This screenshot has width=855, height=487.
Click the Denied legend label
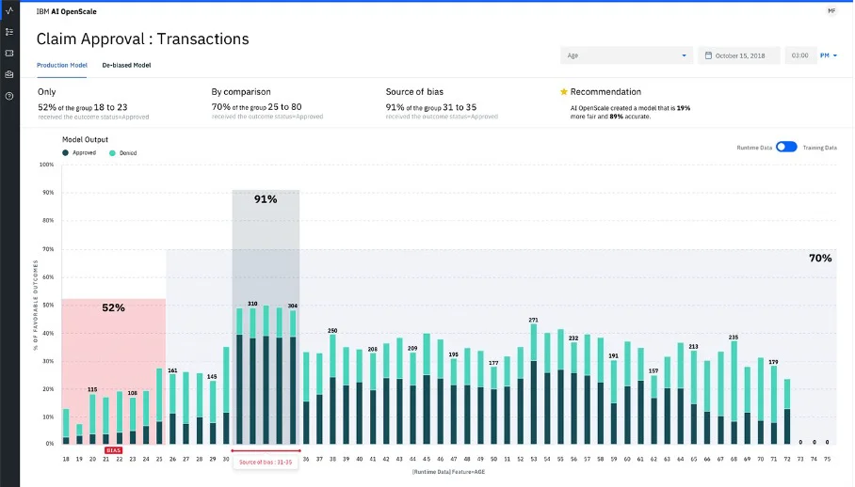(128, 153)
